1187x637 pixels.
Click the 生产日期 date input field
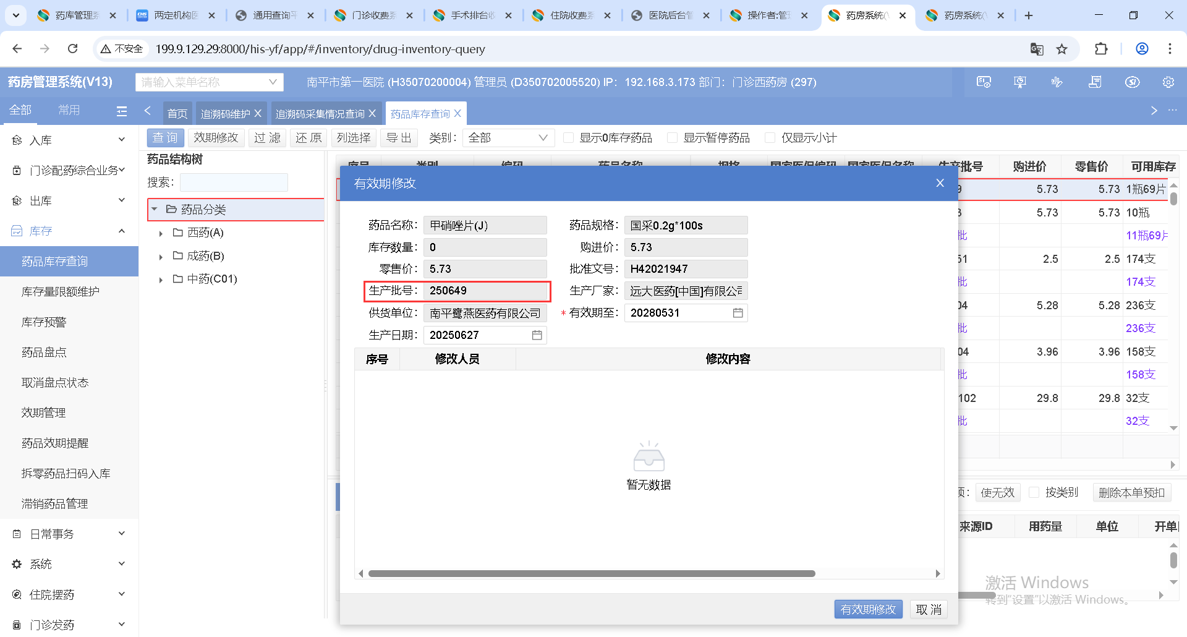pos(485,335)
